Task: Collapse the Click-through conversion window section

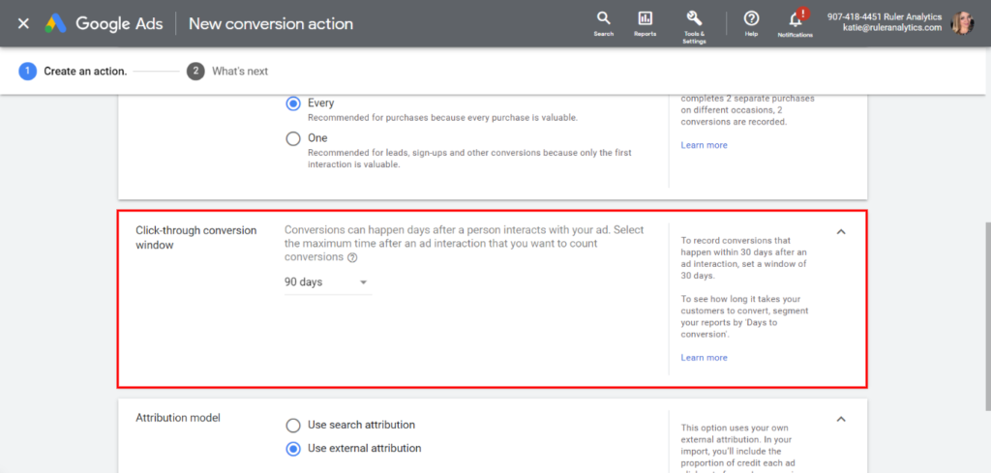Action: 841,232
